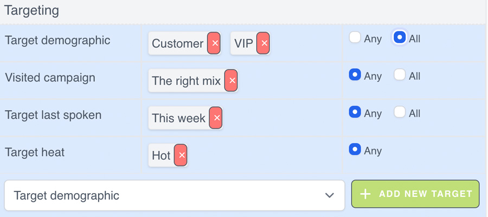Click the Add New Target button
This screenshot has height=217, width=488.
[415, 194]
